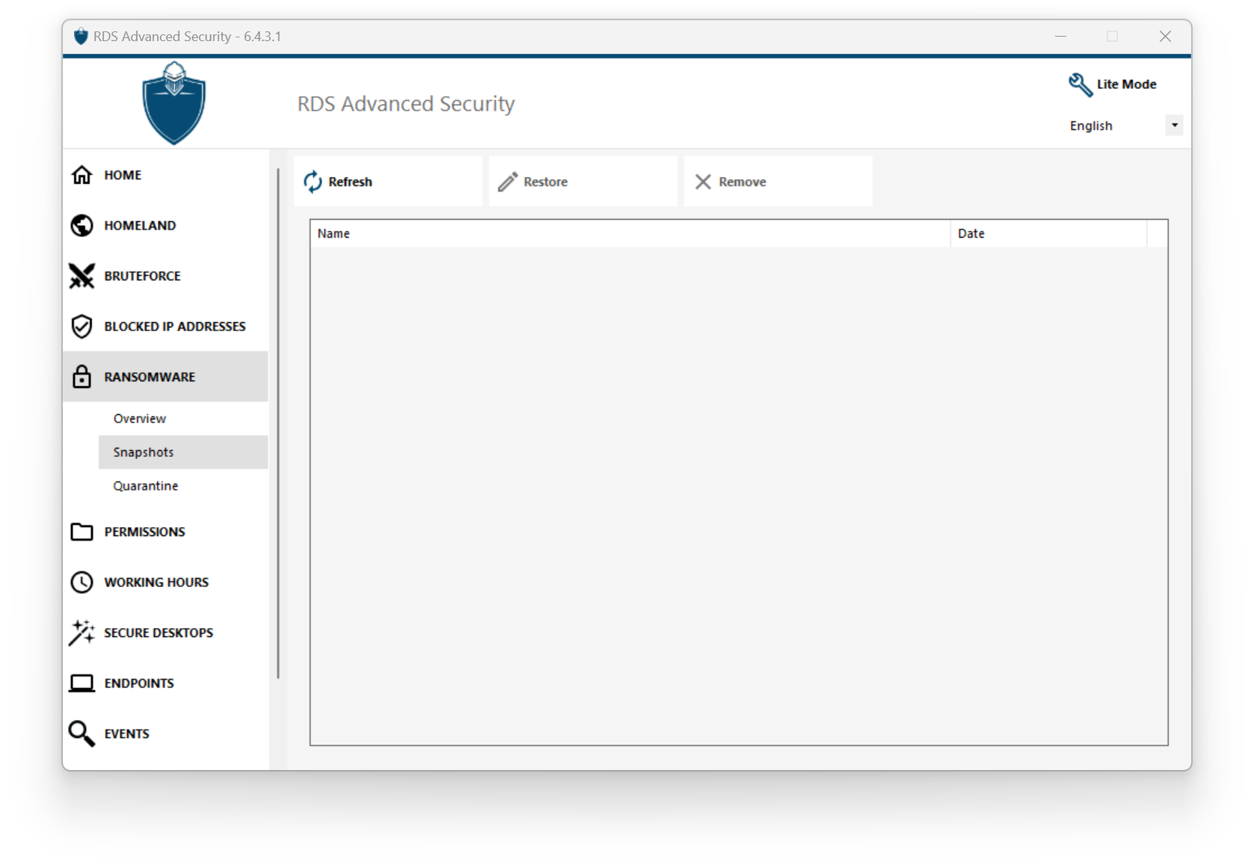Open the WORKING HOURS section label

pos(156,582)
